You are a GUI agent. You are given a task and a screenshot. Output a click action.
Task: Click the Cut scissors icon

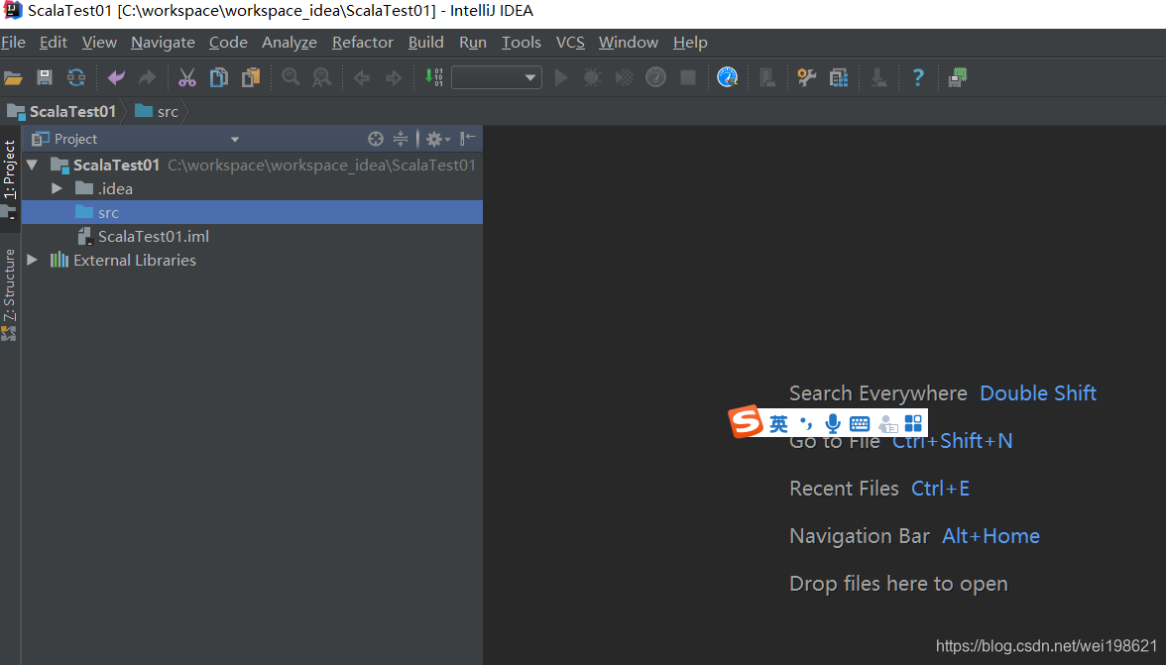pos(186,77)
